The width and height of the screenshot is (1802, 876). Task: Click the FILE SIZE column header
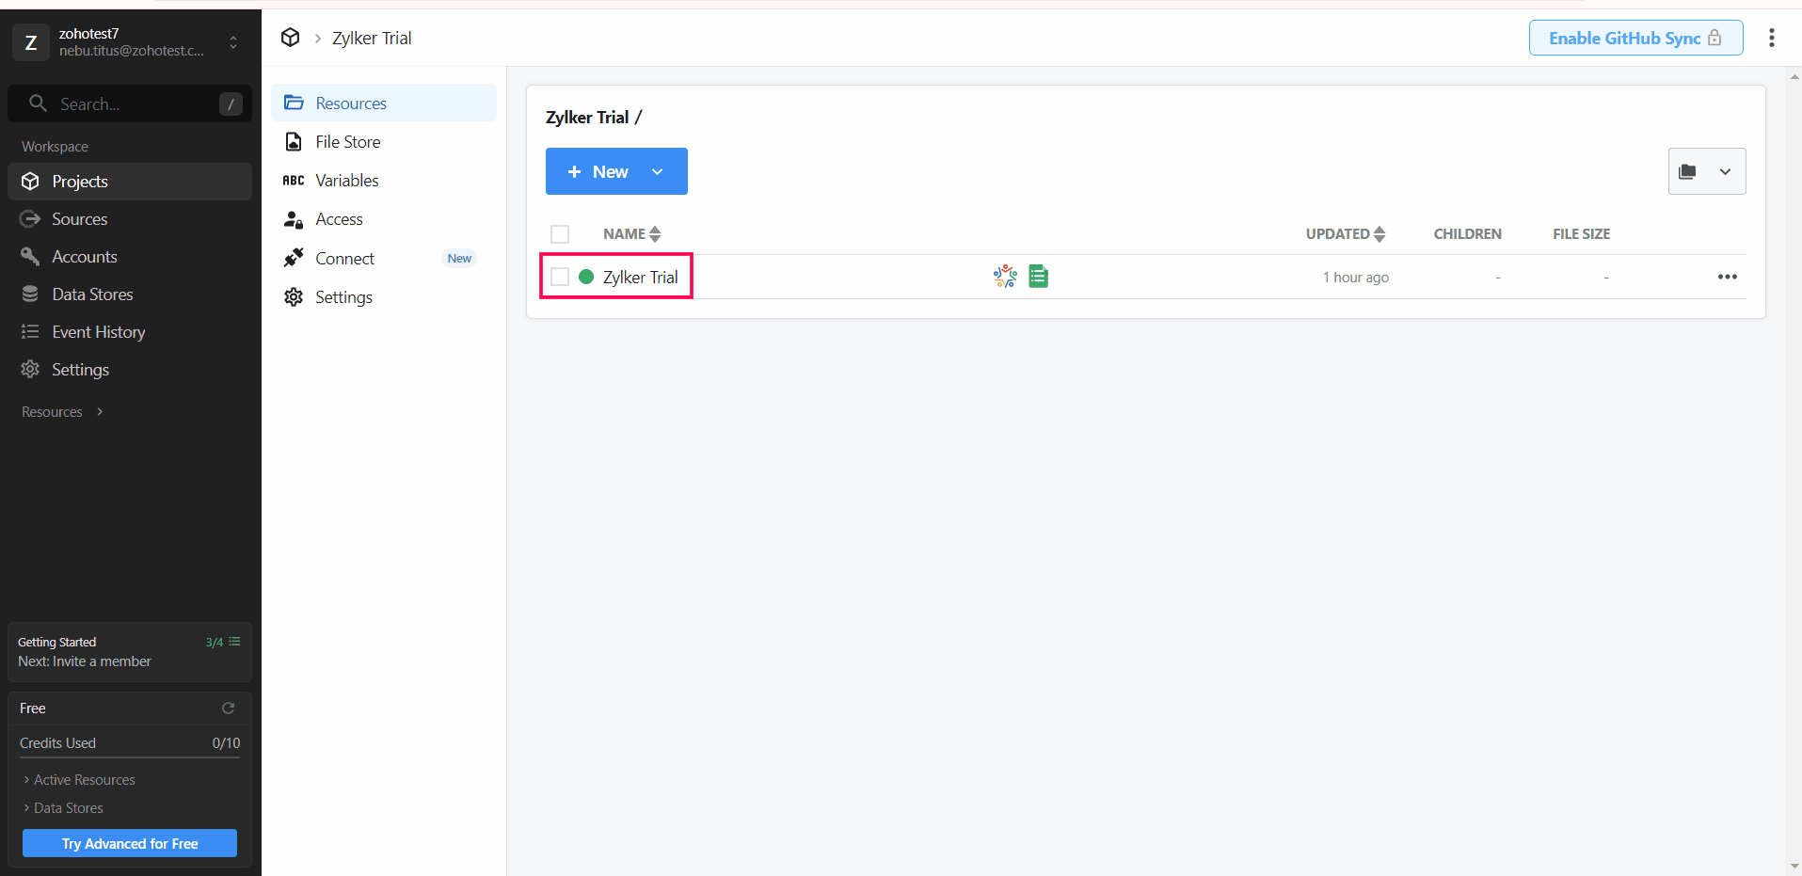(1582, 234)
